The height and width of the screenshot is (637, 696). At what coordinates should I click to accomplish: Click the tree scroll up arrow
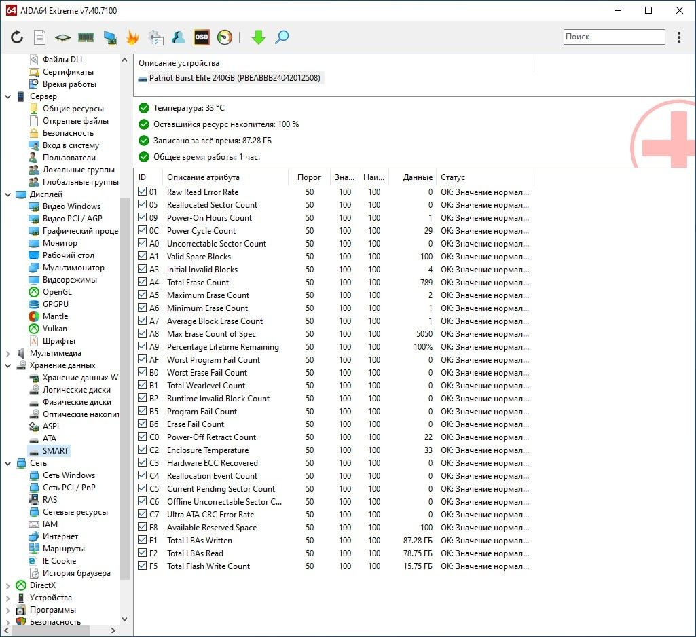click(x=125, y=60)
